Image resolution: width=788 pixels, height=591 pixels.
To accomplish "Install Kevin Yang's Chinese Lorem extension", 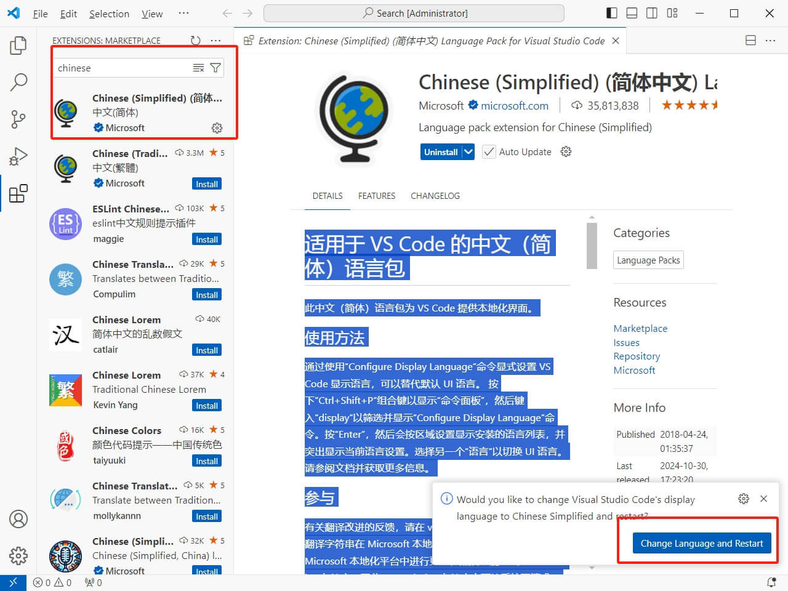I will [207, 406].
